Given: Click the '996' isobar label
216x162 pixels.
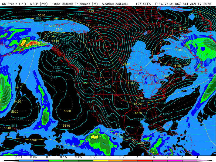Looking at the screenshot, I should click(199, 20).
